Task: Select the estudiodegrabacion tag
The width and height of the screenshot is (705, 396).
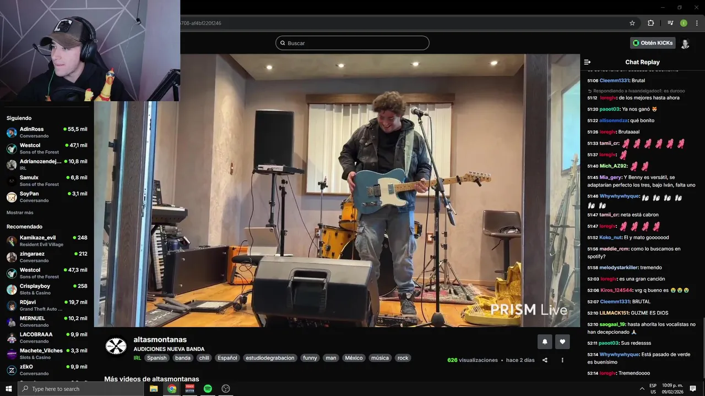Action: click(x=270, y=358)
